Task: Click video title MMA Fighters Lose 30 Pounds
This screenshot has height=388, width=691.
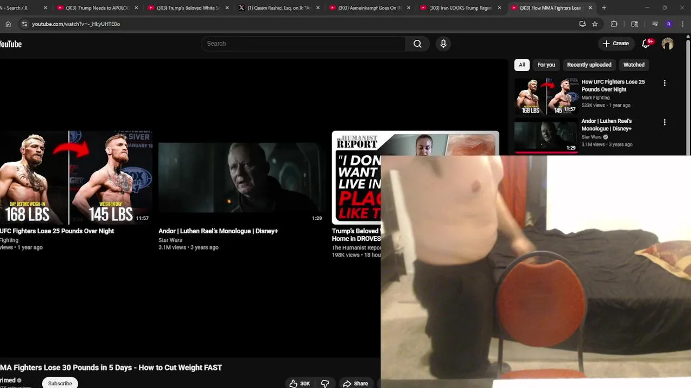Action: [x=111, y=368]
